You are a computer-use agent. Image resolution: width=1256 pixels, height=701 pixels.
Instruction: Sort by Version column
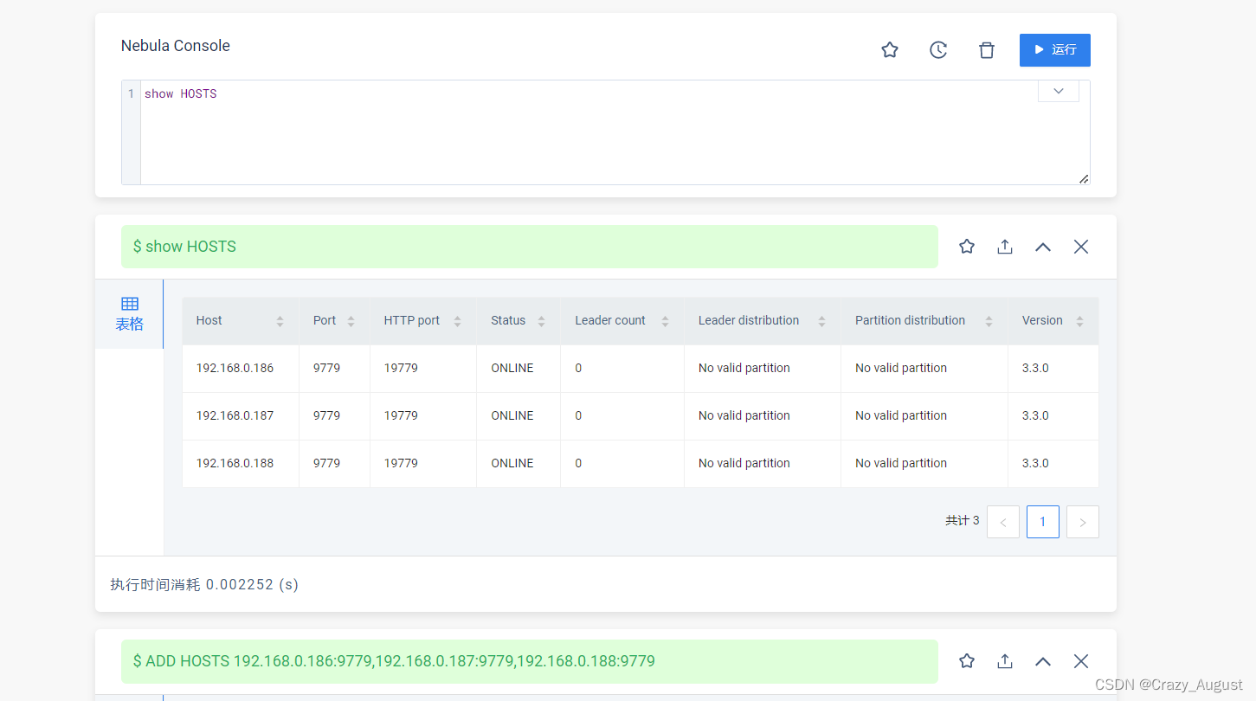1079,321
